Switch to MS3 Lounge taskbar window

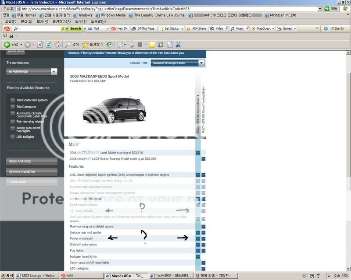click(x=37, y=276)
